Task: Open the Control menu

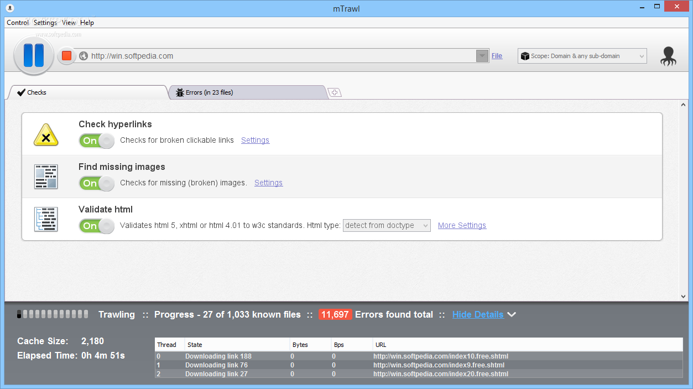Action: [x=18, y=23]
